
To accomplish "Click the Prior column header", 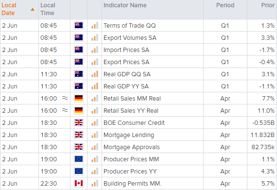I will click(x=268, y=5).
